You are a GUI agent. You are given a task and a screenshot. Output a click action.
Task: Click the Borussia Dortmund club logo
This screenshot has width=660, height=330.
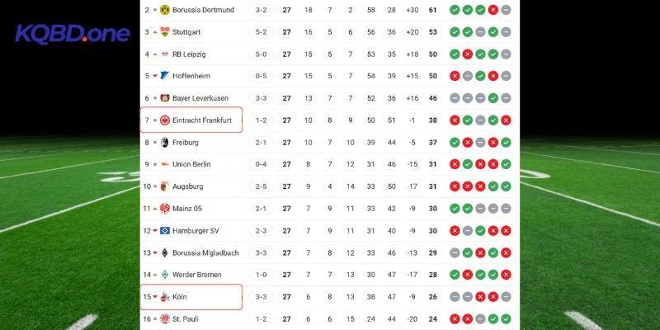coord(164,10)
